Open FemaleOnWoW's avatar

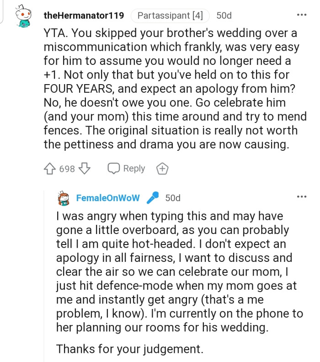[x=64, y=198]
